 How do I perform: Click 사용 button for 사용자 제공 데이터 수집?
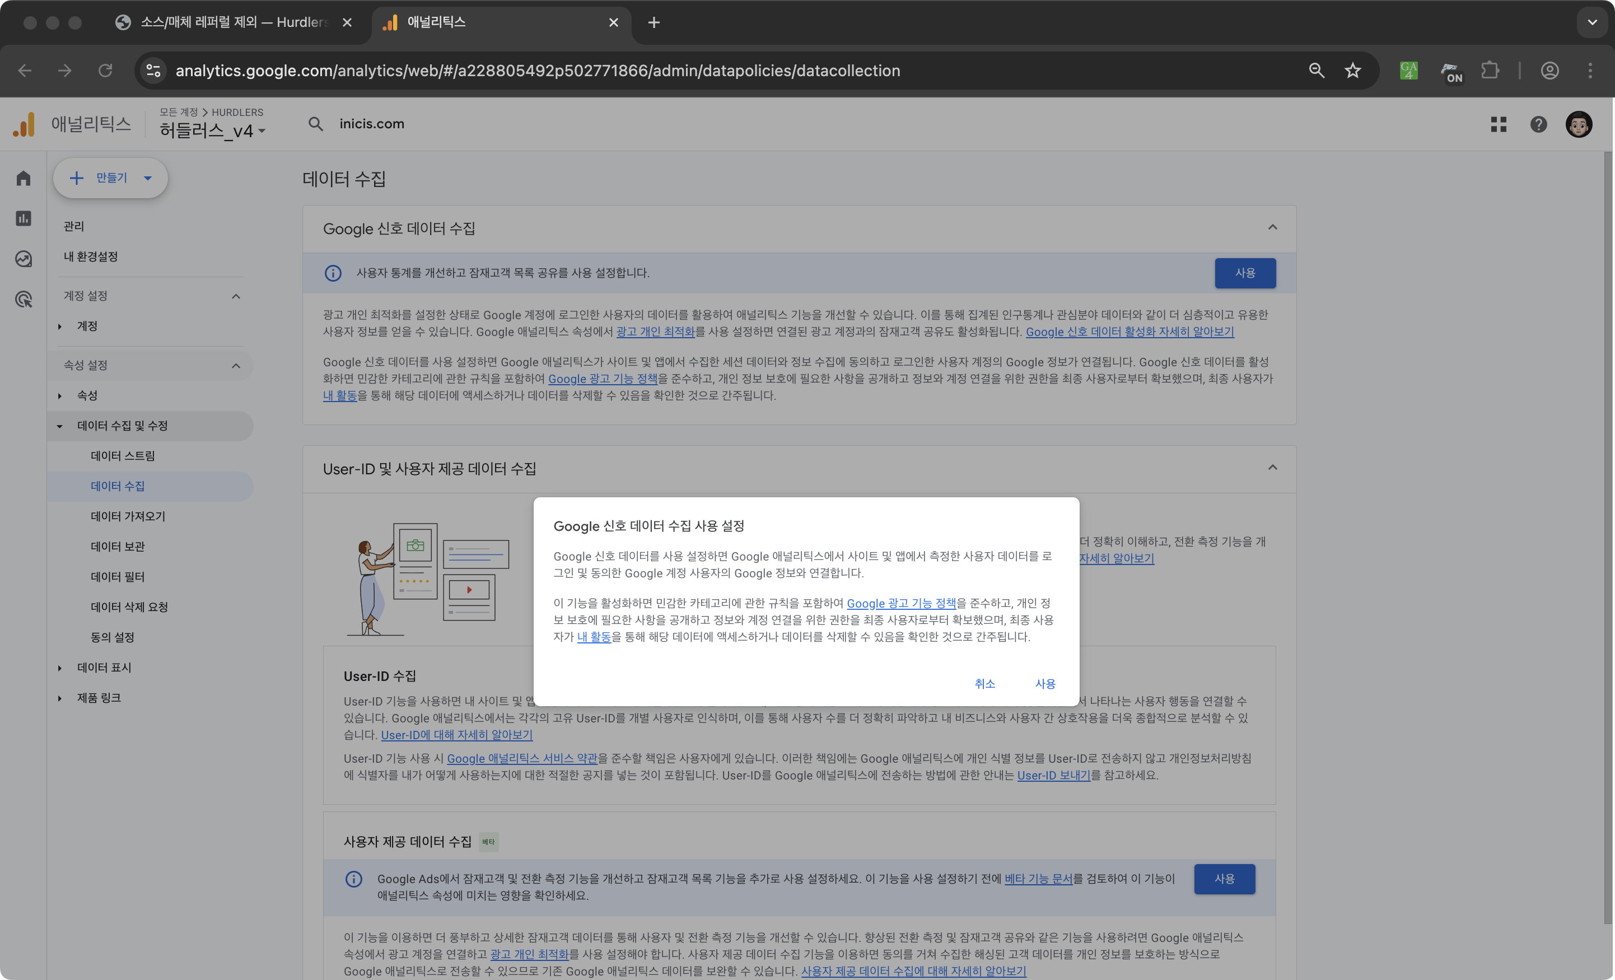(1224, 879)
